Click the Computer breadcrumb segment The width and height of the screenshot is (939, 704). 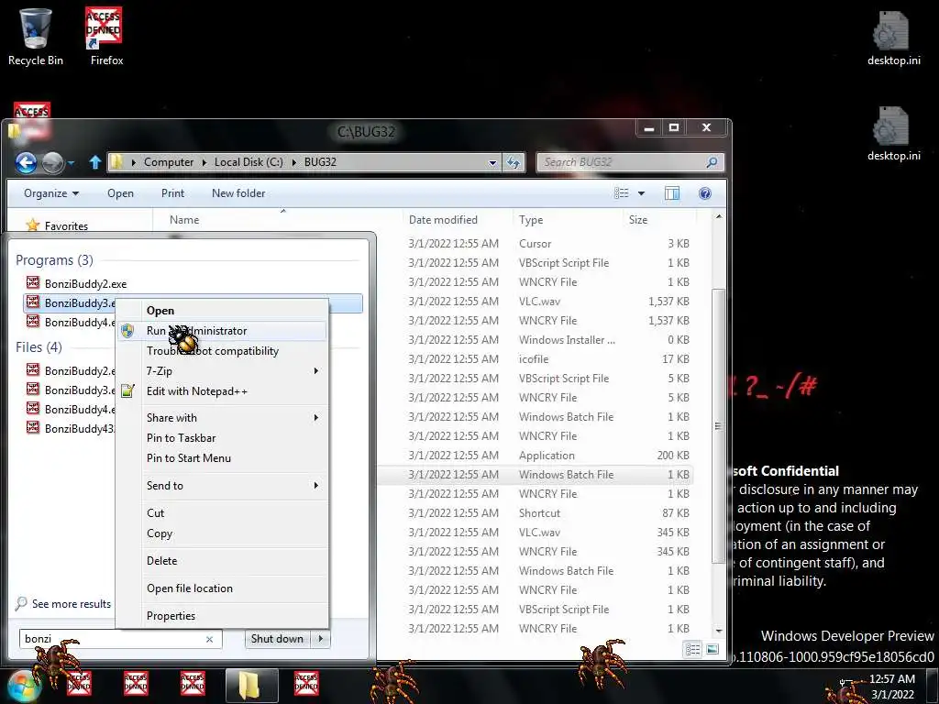click(x=169, y=162)
